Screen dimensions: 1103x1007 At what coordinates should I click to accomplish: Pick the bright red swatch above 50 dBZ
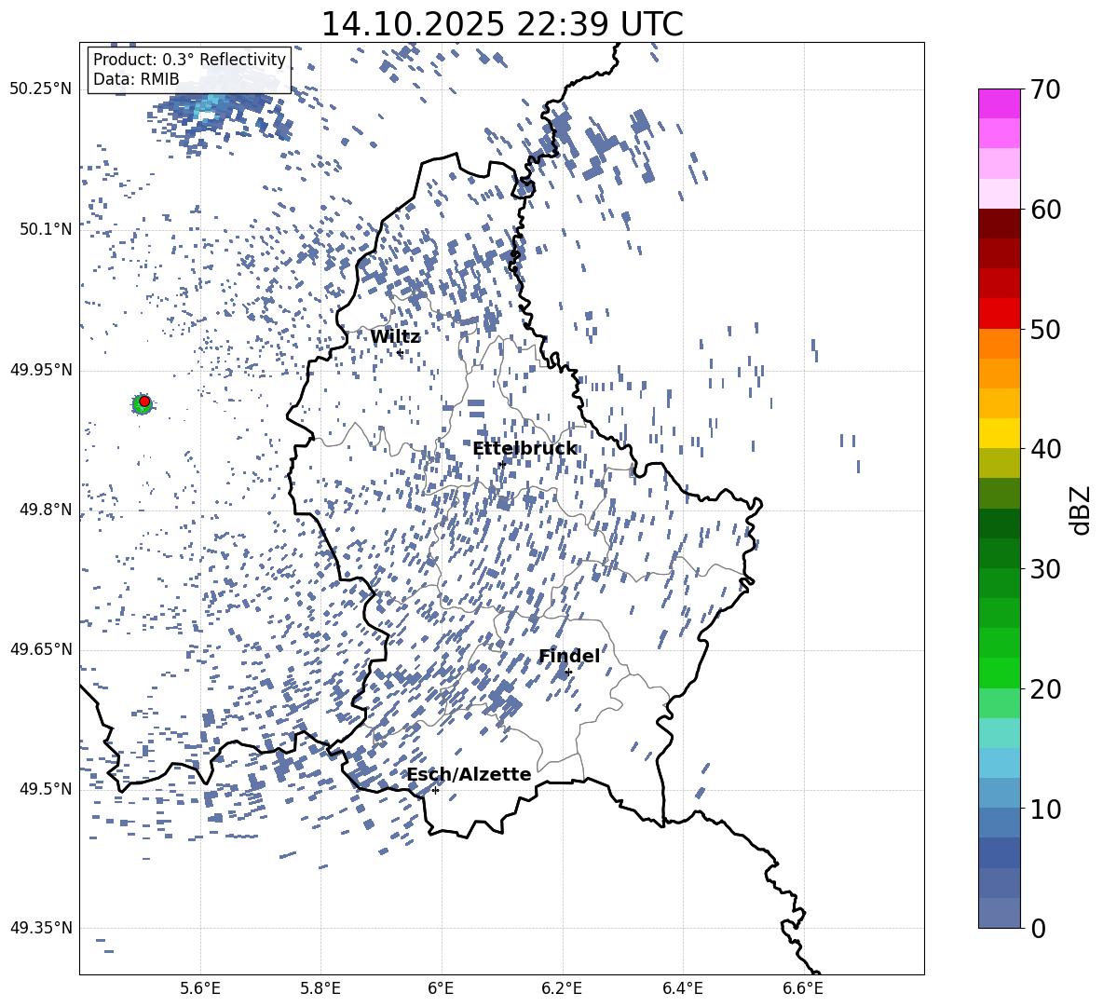(x=1000, y=314)
